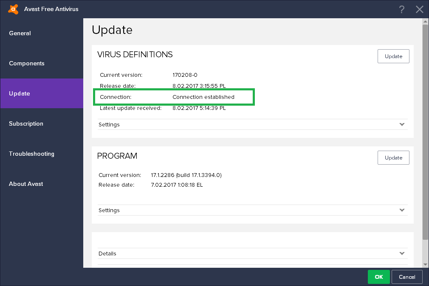Click the Avast logo icon
This screenshot has width=429, height=286.
pos(13,9)
